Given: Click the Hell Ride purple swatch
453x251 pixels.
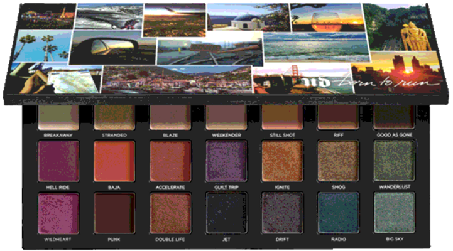Looking at the screenshot, I should (x=58, y=161).
